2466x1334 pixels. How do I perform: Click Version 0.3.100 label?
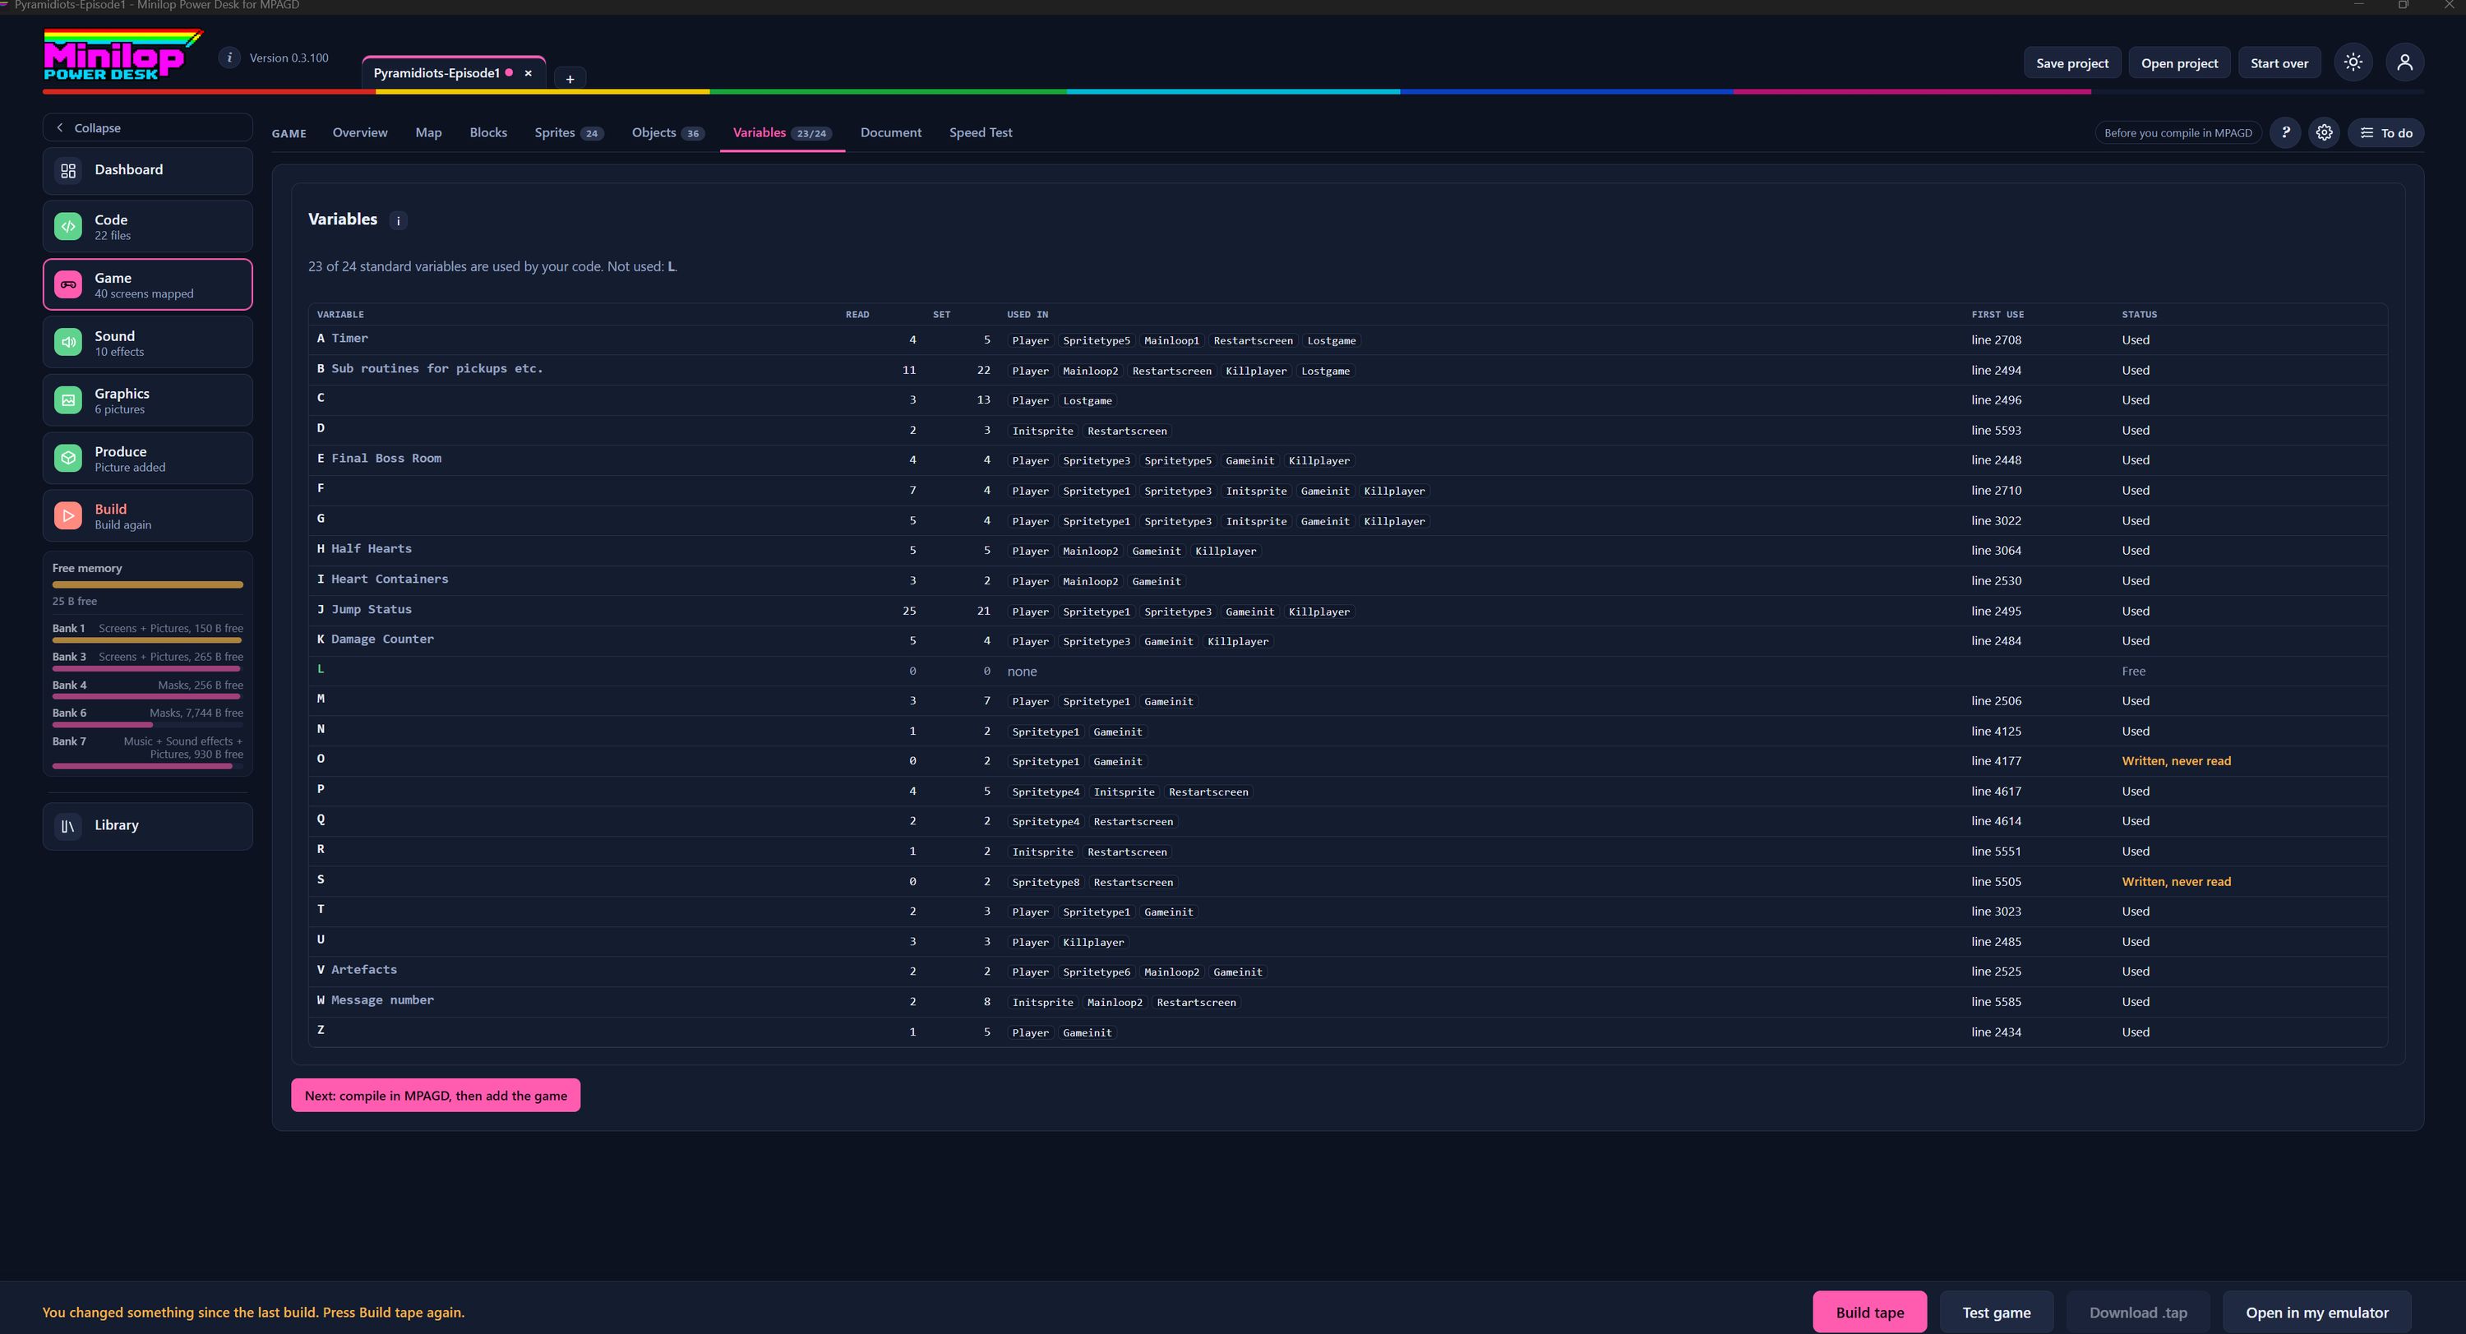[x=289, y=58]
